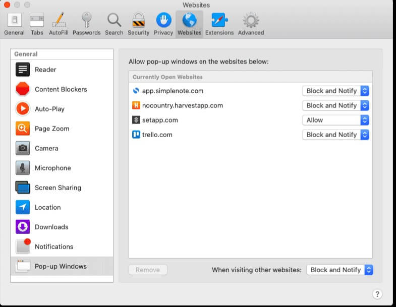Select Camera in the sidebar

46,148
